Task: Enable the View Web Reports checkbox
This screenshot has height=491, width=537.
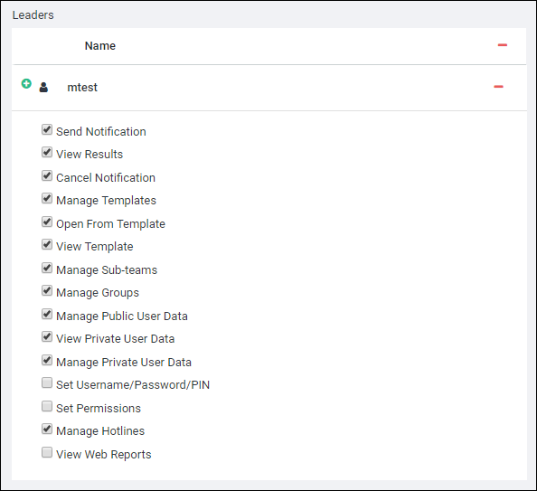Action: tap(47, 452)
